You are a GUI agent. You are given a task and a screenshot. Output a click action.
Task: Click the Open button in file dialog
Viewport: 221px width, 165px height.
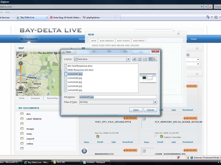(136, 110)
